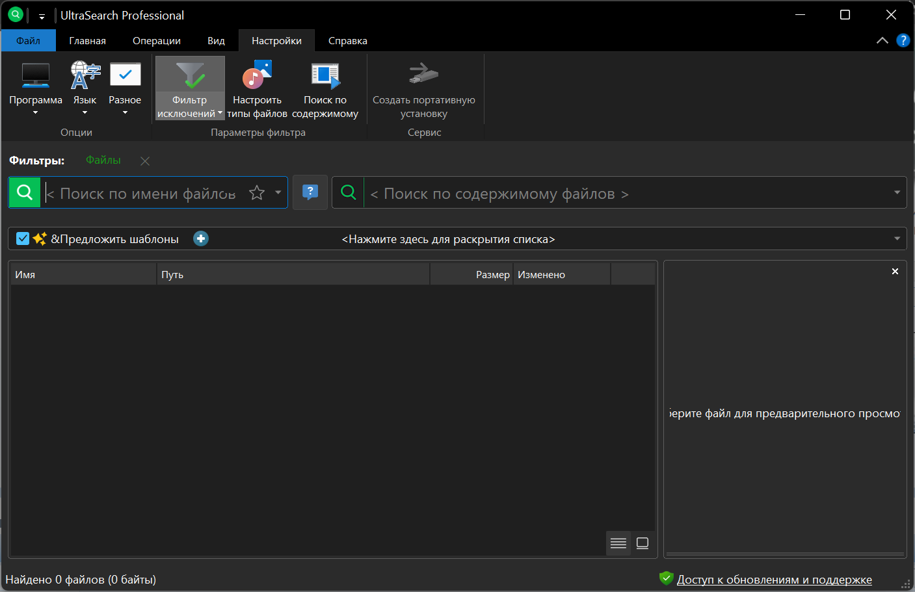
Task: Expand the file name search history dropdown
Action: point(278,192)
